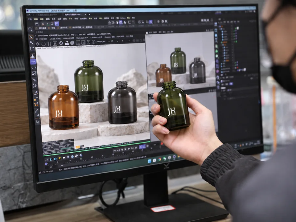Open Windows Start button on taskbar
The image size is (296, 222).
coord(149,161)
